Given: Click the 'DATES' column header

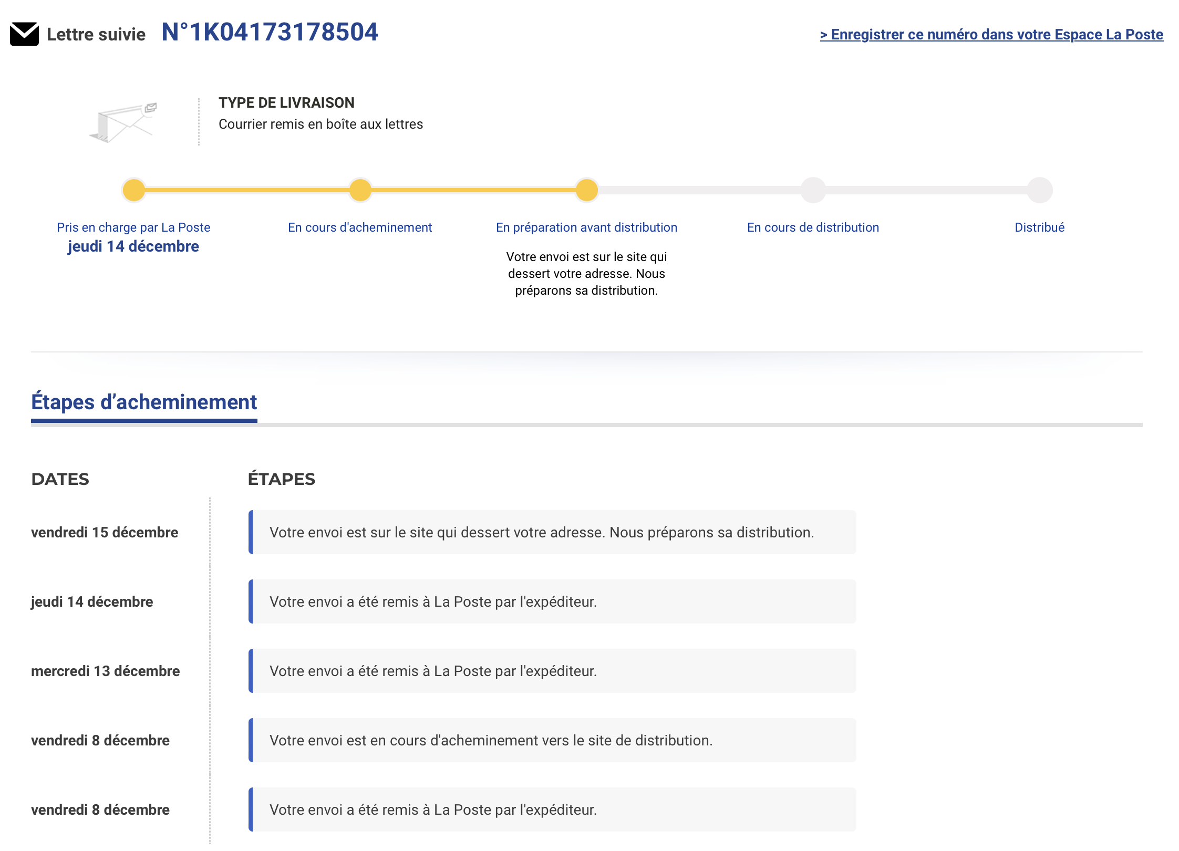Looking at the screenshot, I should click(60, 479).
